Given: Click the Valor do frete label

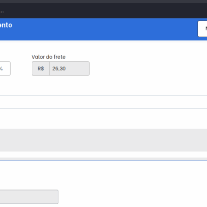Looking at the screenshot, I should tap(48, 57).
